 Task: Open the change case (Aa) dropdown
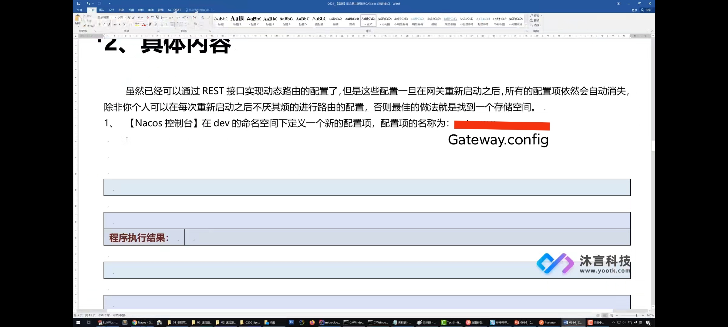[140, 18]
